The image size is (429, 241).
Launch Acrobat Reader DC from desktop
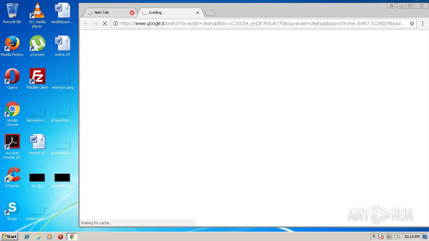coord(12,147)
